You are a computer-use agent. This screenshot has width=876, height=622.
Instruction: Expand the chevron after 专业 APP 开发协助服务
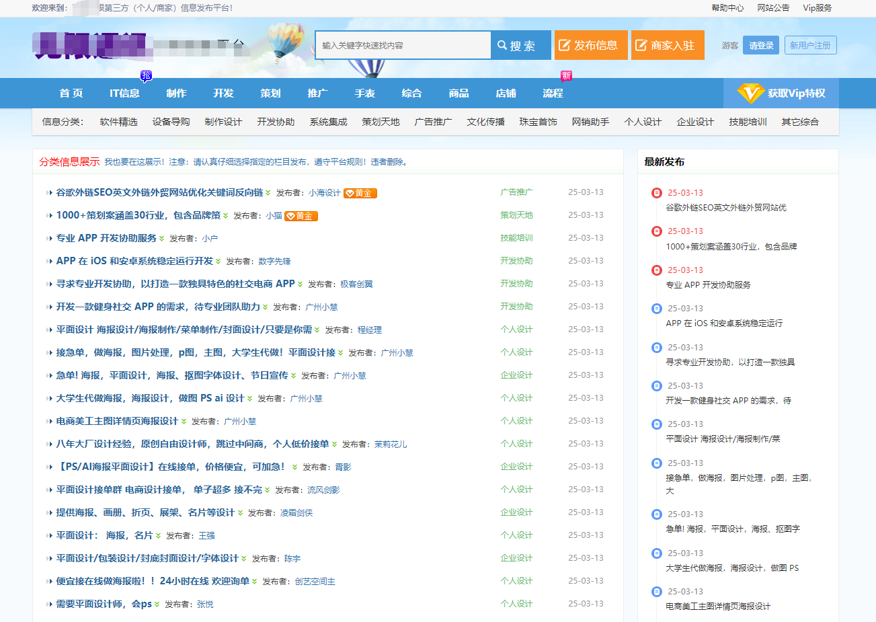tap(163, 237)
